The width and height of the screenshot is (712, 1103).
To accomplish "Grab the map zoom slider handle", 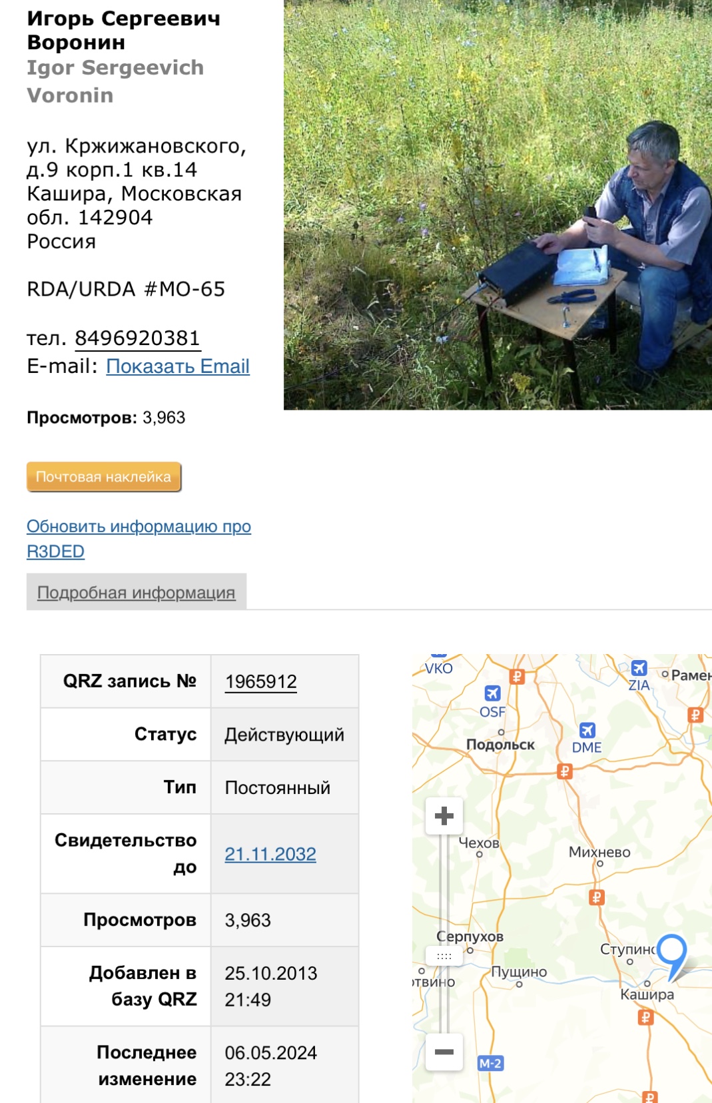I will click(444, 956).
